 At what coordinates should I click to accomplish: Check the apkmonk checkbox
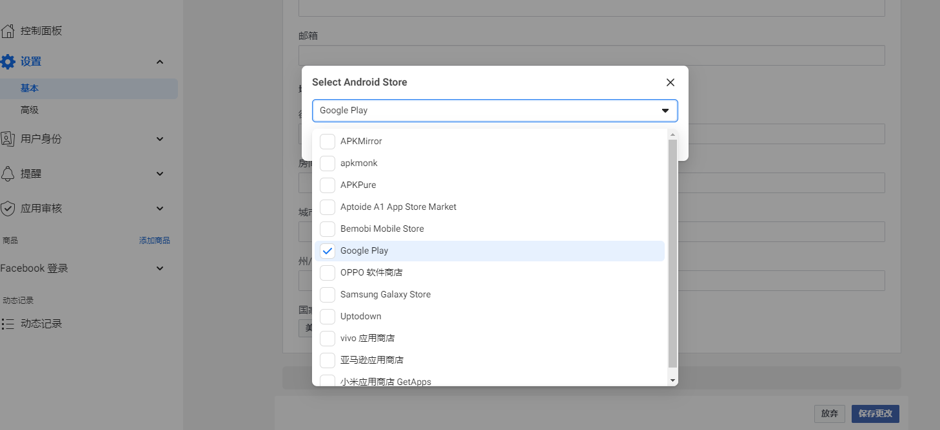click(x=328, y=163)
